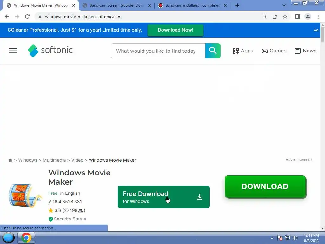Focus the Softonic search field

(158, 51)
